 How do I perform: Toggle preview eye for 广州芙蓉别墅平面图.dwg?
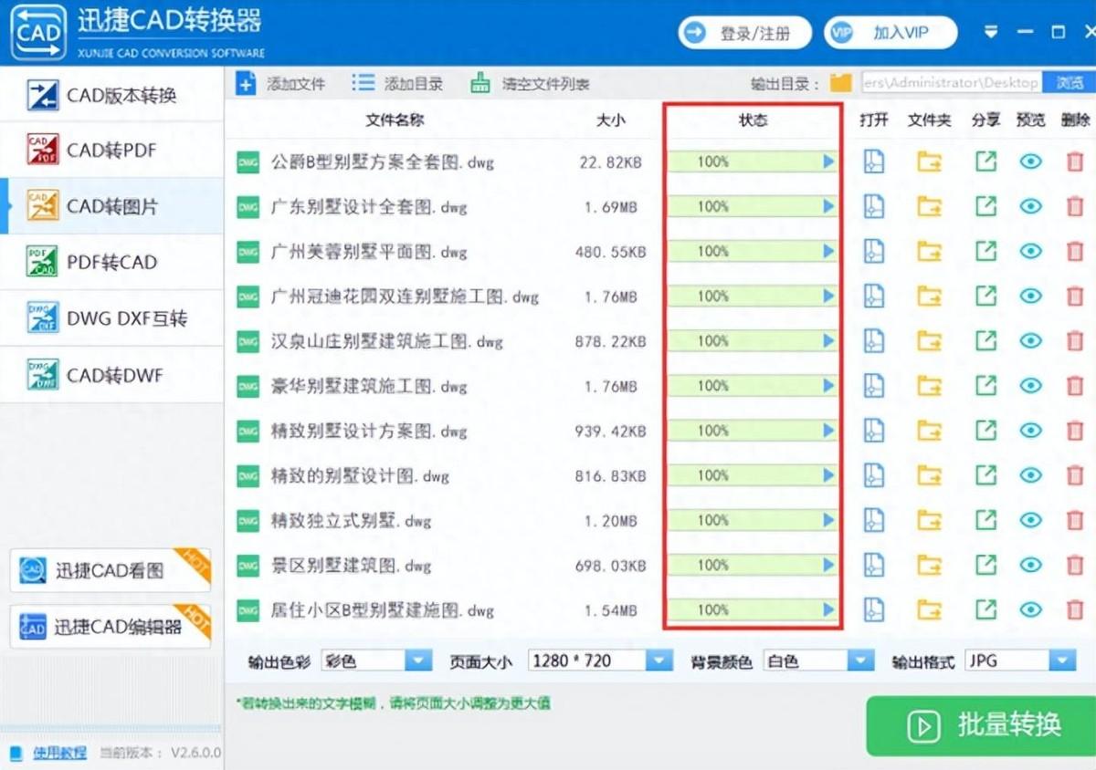click(x=1031, y=251)
